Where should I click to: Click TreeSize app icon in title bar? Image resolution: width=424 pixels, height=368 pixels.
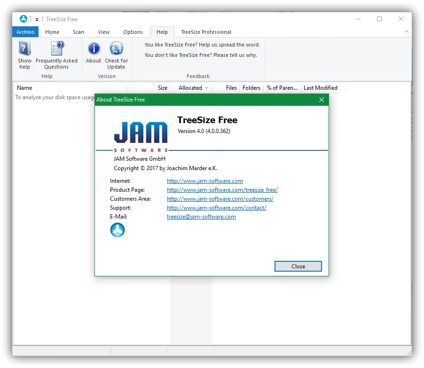pos(24,19)
